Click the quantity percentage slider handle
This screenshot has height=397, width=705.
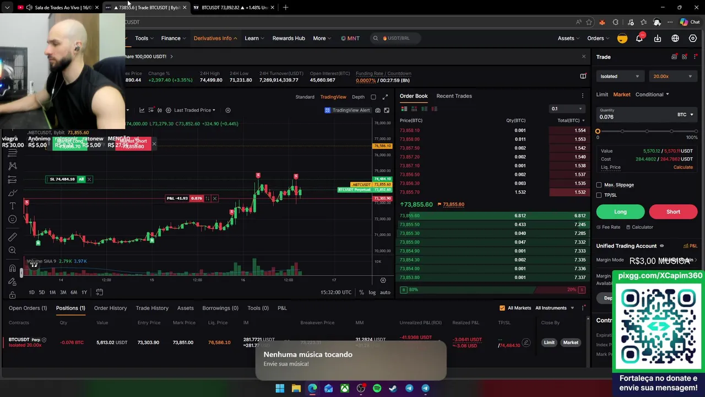coord(598,131)
